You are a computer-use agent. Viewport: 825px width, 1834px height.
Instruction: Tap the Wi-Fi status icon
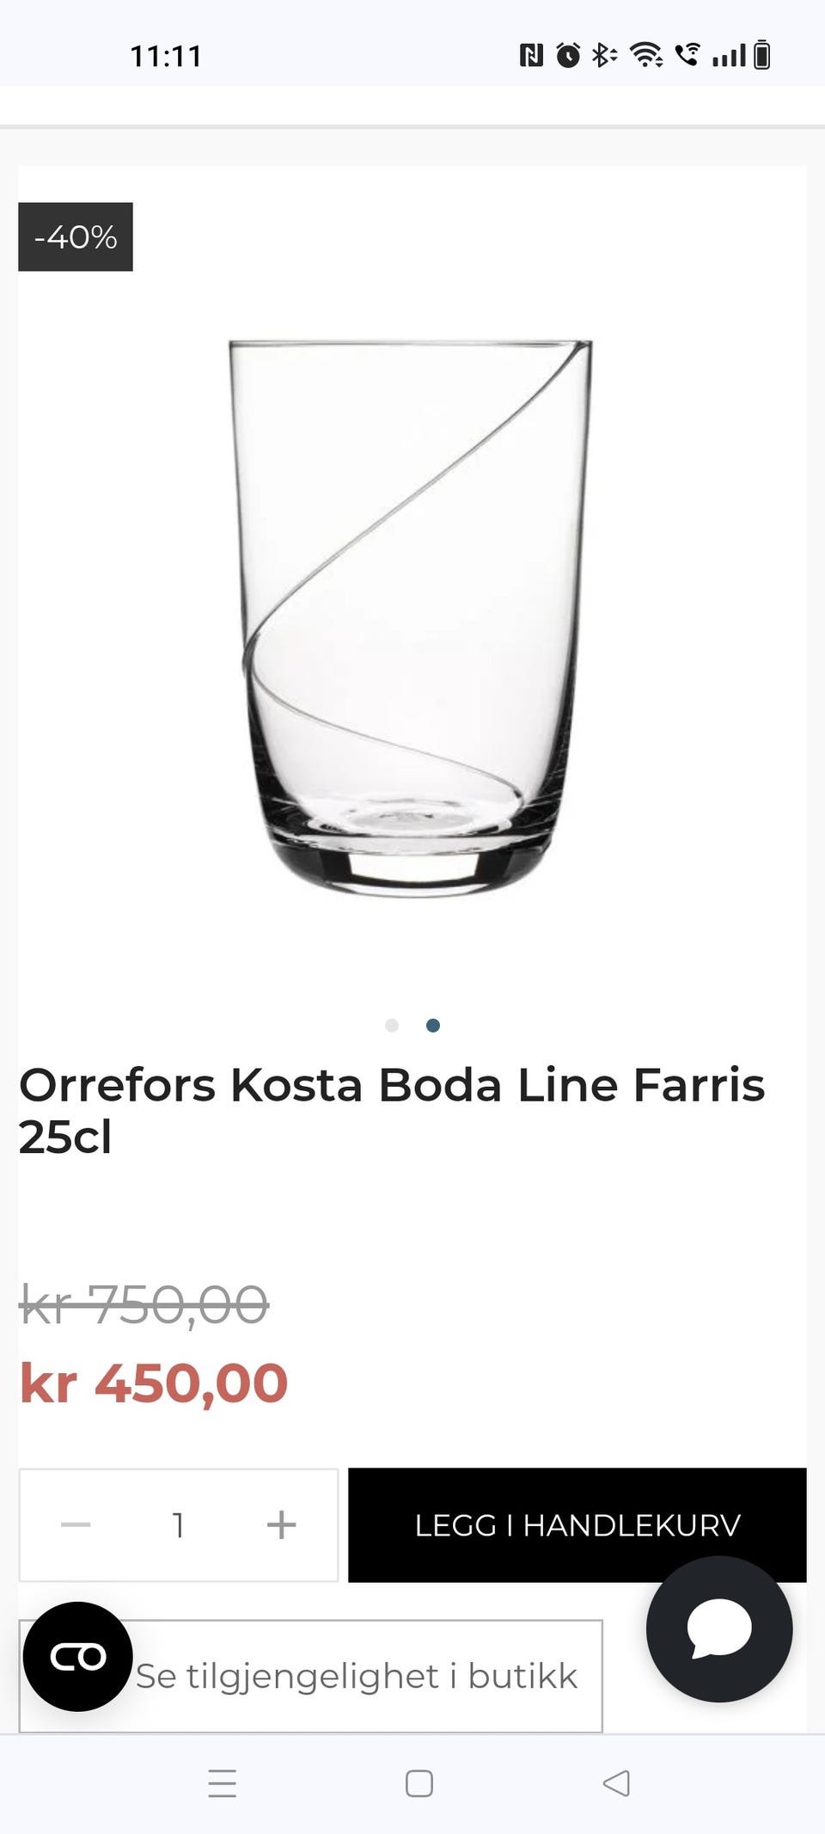click(646, 55)
